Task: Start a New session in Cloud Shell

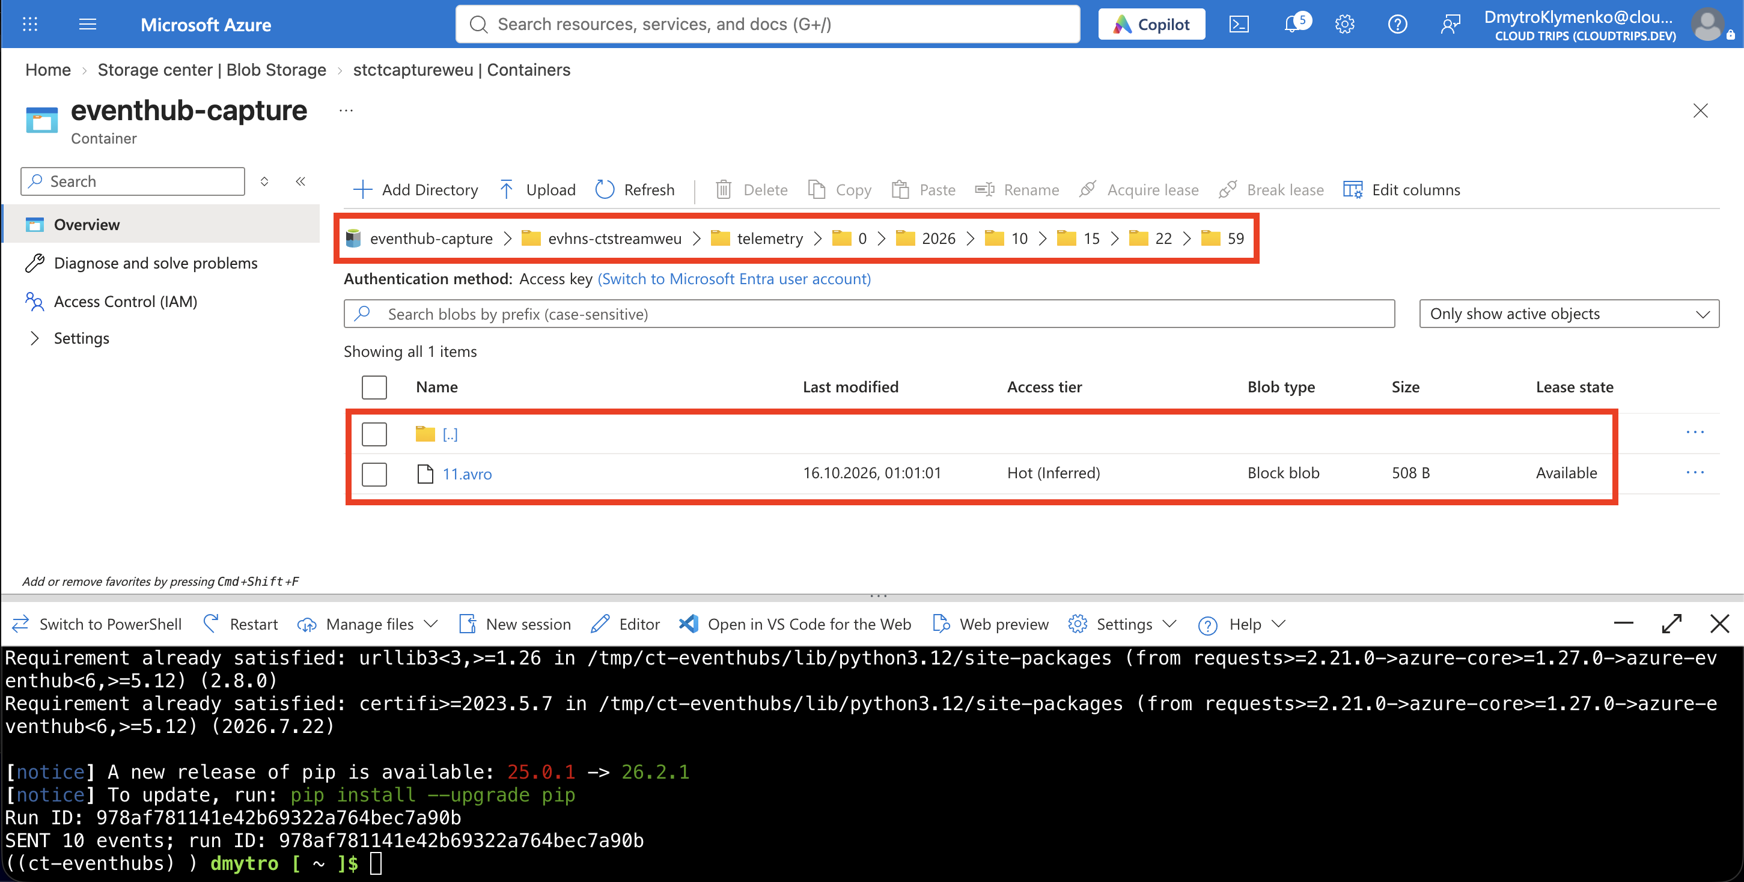Action: [x=514, y=624]
